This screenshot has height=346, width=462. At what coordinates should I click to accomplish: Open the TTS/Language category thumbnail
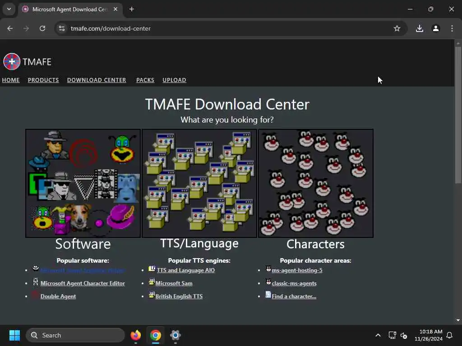[x=199, y=183]
